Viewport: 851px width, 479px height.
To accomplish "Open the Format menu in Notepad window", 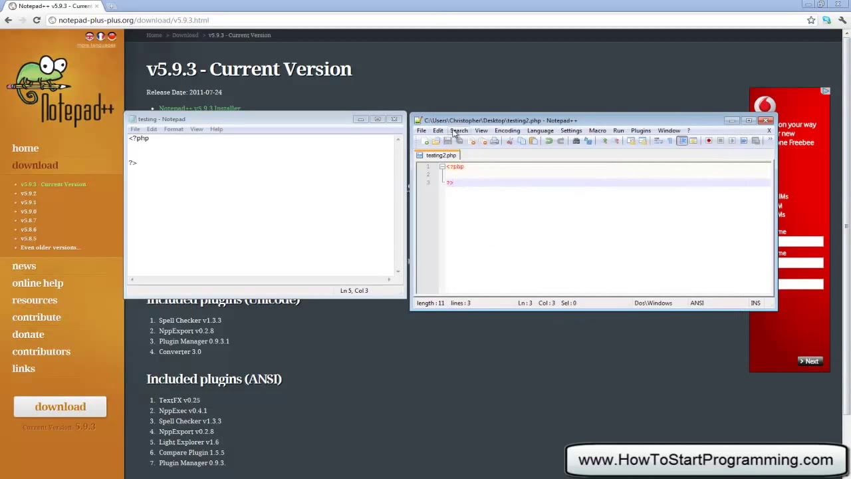I will click(174, 129).
